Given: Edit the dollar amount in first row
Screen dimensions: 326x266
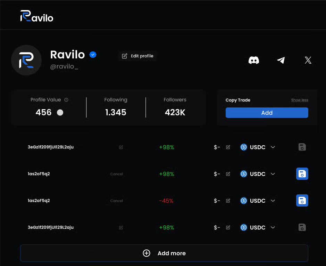Looking at the screenshot, I should tap(228, 147).
